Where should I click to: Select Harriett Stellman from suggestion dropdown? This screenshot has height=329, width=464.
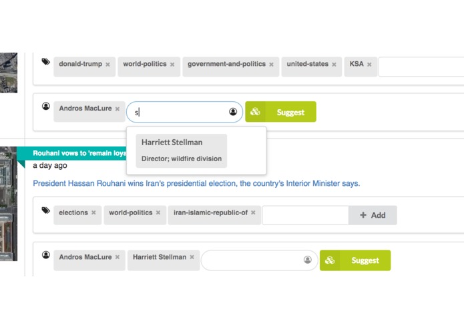pos(182,151)
